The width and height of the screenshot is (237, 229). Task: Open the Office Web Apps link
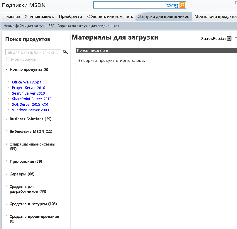click(x=26, y=82)
